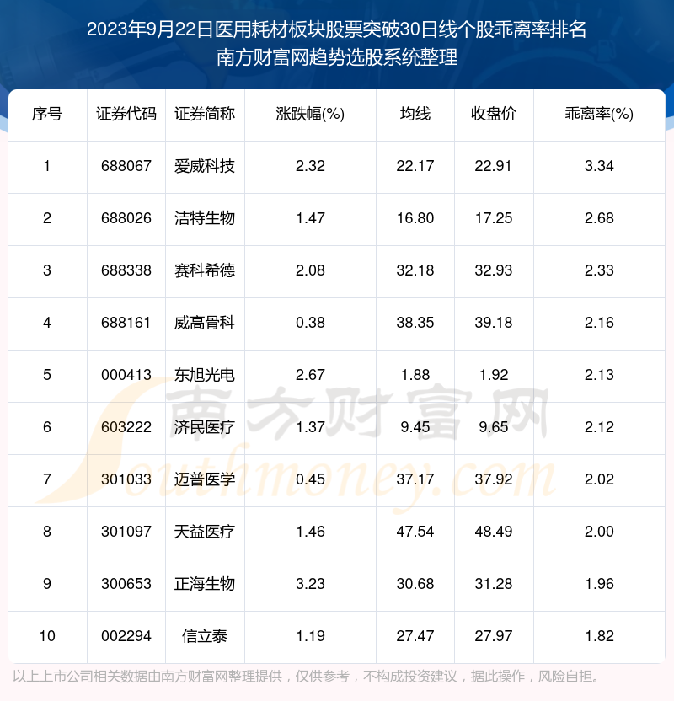Select stock code 300653
The height and width of the screenshot is (701, 674).
pos(126,584)
